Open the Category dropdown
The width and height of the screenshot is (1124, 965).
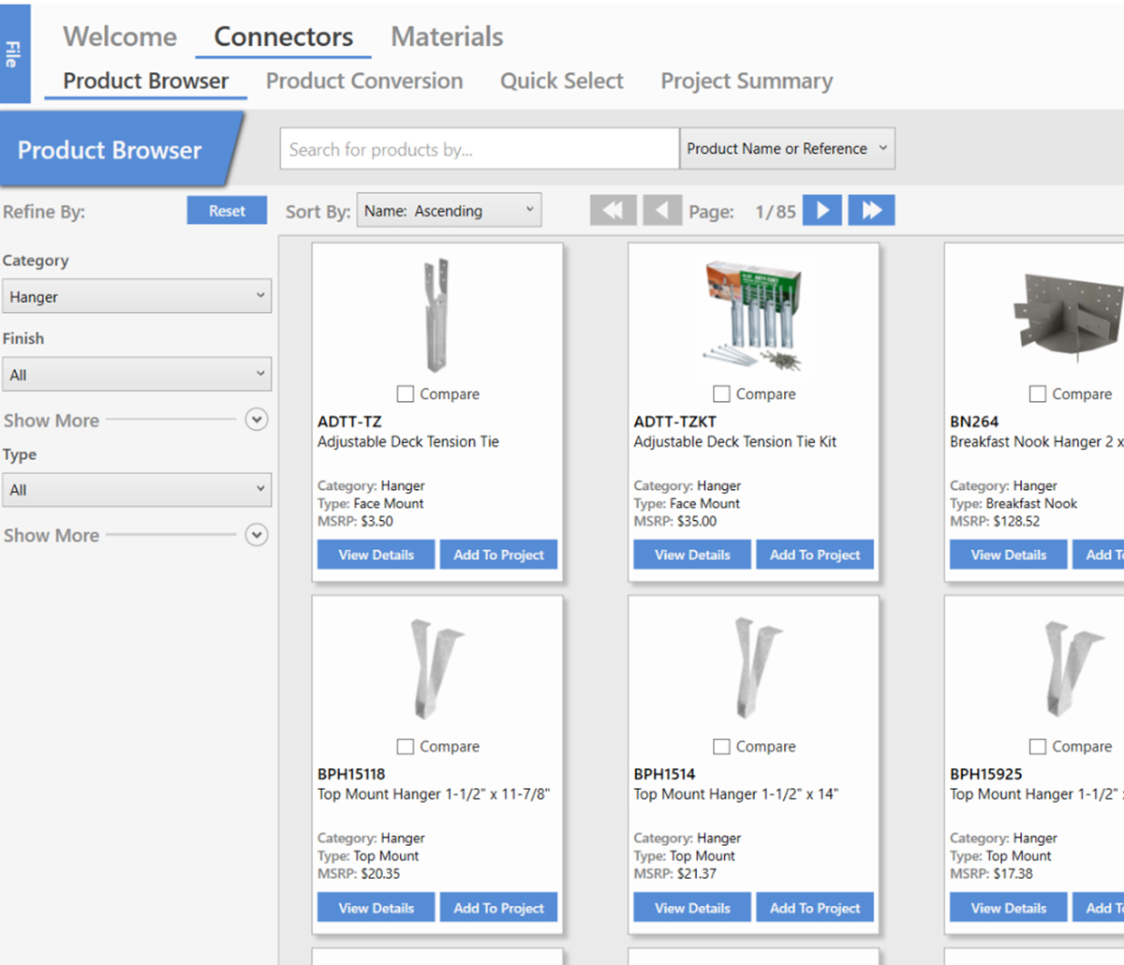(137, 295)
